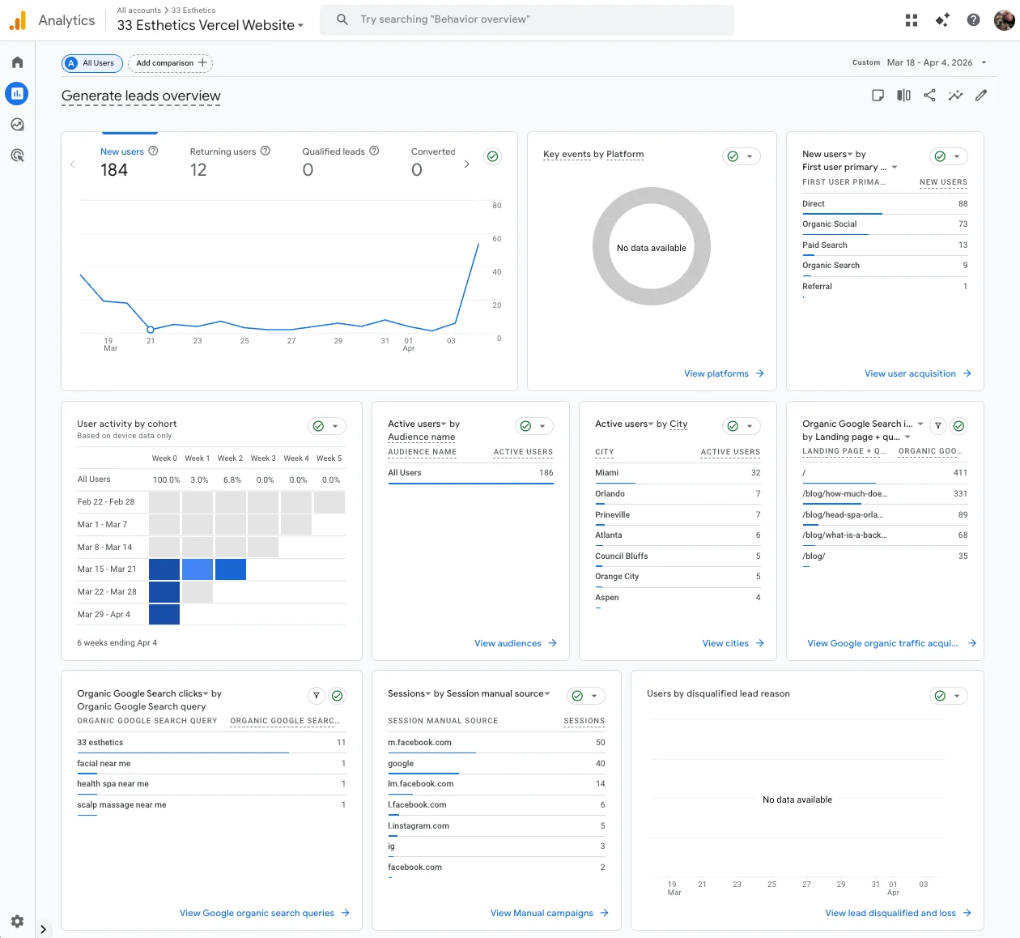Select the Reports icon in the left sidebar
This screenshot has height=938, width=1020.
[16, 93]
